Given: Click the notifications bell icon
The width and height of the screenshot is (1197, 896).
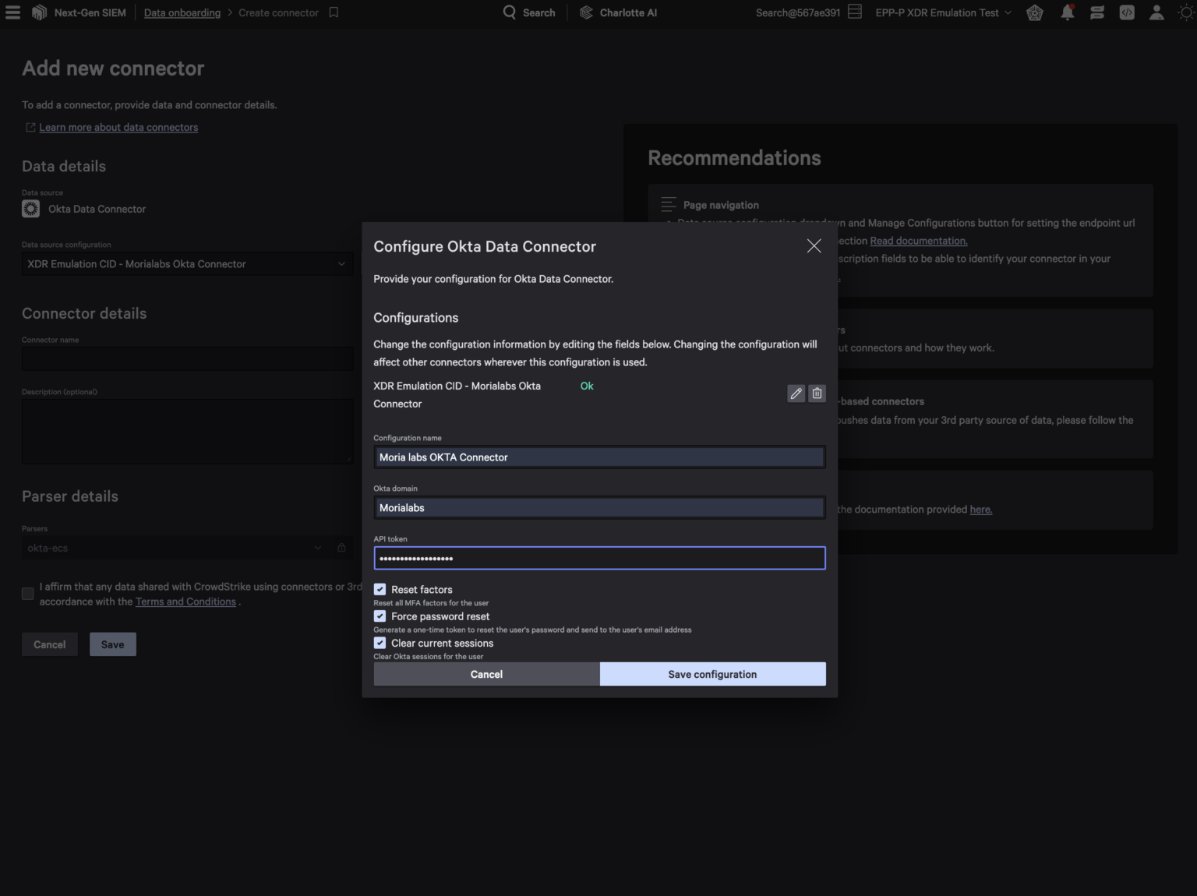Looking at the screenshot, I should [1067, 12].
